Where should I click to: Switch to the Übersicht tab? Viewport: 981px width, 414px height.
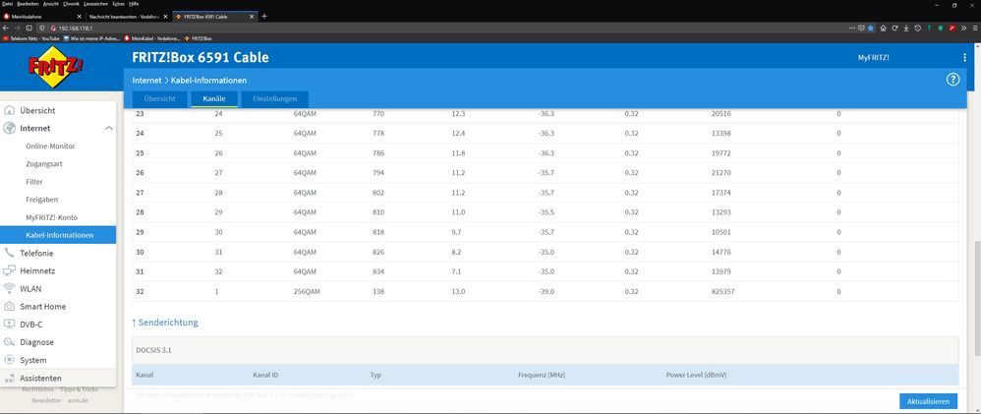[x=159, y=99]
